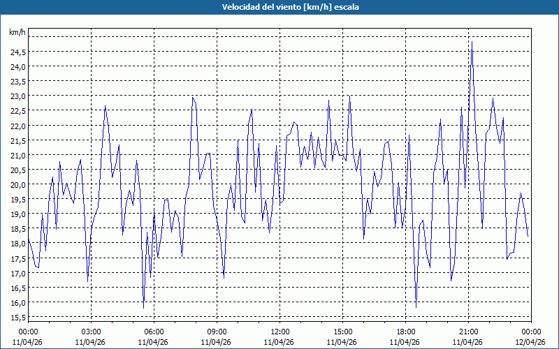
Task: Click the 15,5 minimum axis value
Action: 17,318
